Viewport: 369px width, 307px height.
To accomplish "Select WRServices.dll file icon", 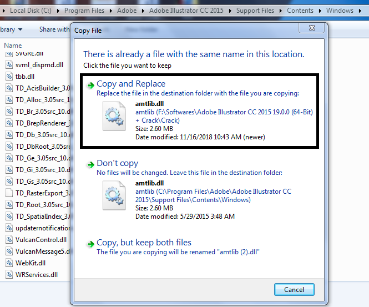I will (x=9, y=274).
